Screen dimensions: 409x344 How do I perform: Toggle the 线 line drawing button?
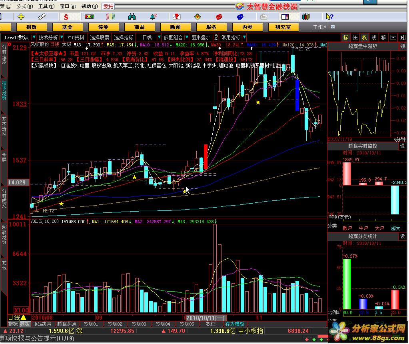point(374,37)
